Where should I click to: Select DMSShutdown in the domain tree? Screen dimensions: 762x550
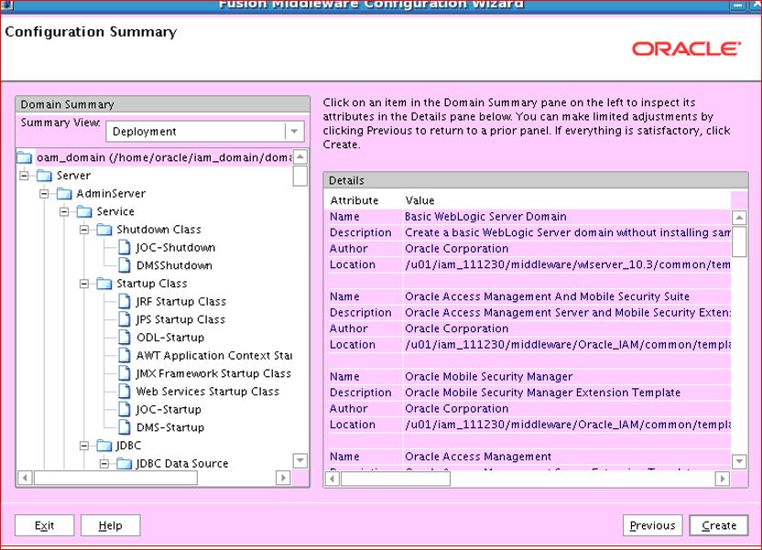(x=174, y=265)
